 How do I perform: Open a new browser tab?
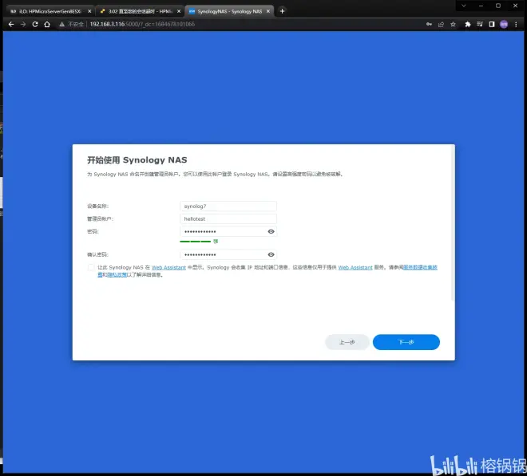click(282, 11)
